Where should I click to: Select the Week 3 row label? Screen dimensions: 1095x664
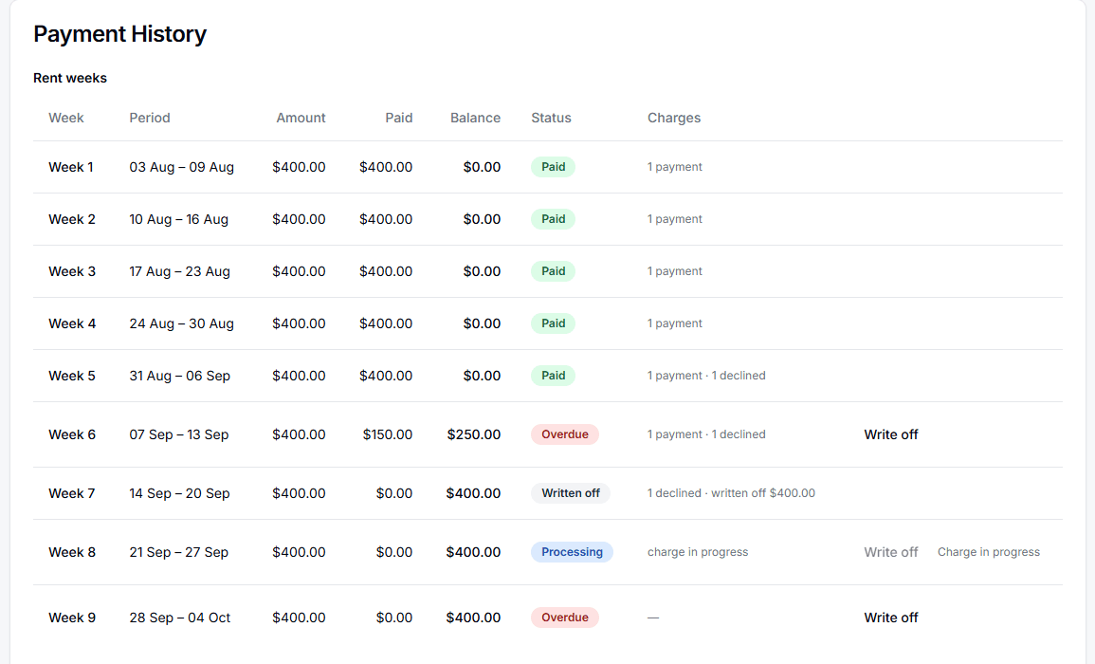(x=72, y=271)
